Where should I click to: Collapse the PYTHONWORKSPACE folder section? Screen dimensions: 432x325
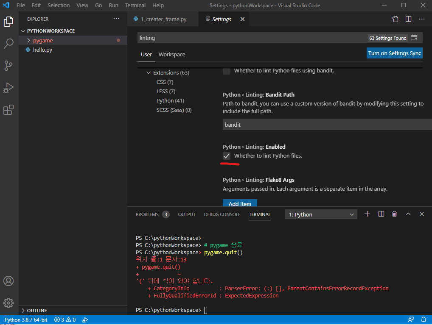tap(73, 31)
